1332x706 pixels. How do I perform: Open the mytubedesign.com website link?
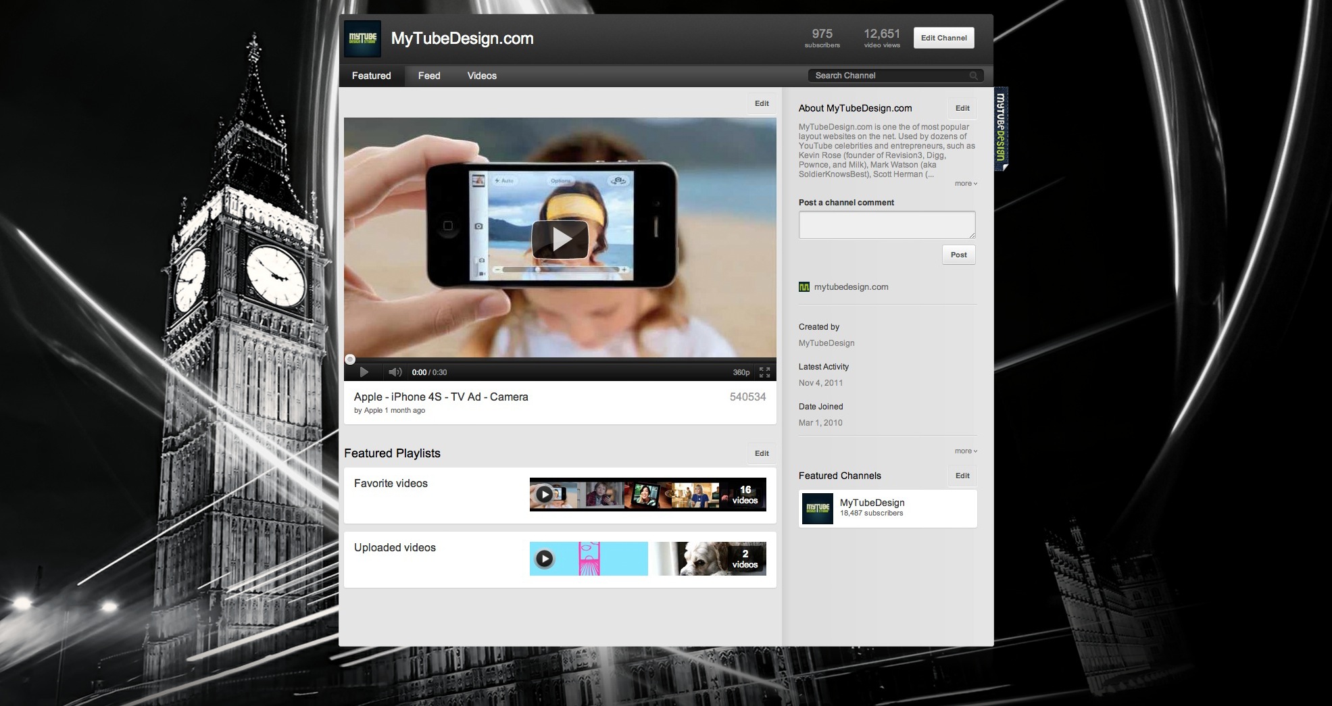pos(852,287)
